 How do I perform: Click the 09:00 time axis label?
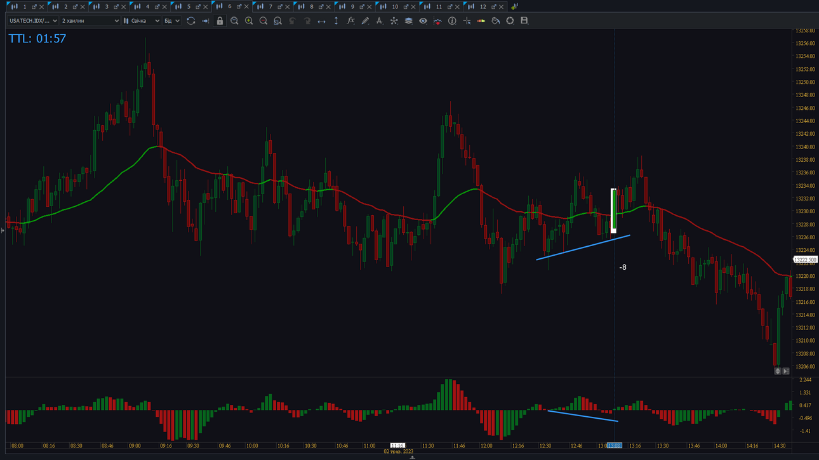[135, 446]
